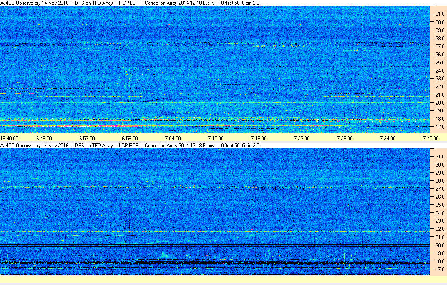The height and width of the screenshot is (285, 447).
Task: Click 19.0 on the RCP-LCP frequency axis
Action: (x=440, y=110)
